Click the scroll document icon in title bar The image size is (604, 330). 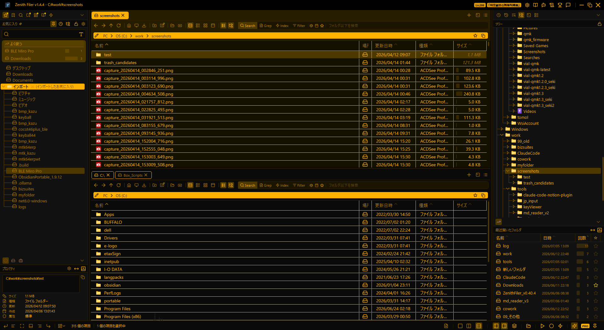click(552, 5)
